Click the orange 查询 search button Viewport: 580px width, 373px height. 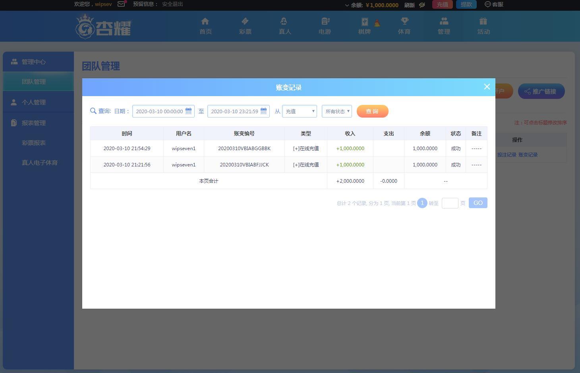click(372, 111)
